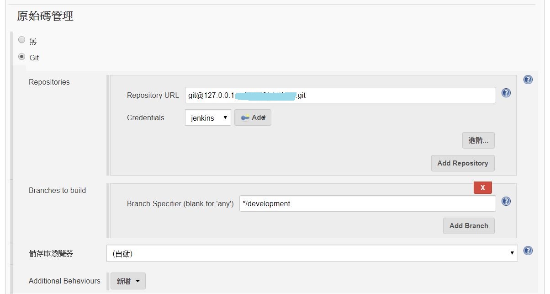550x294 pixels.
Task: Click the Add Repository button
Action: pos(463,163)
